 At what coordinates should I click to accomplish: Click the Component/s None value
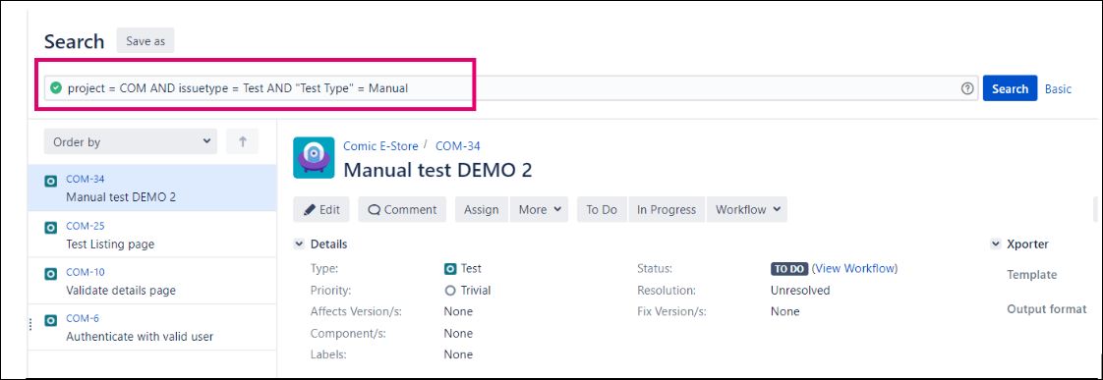[458, 333]
